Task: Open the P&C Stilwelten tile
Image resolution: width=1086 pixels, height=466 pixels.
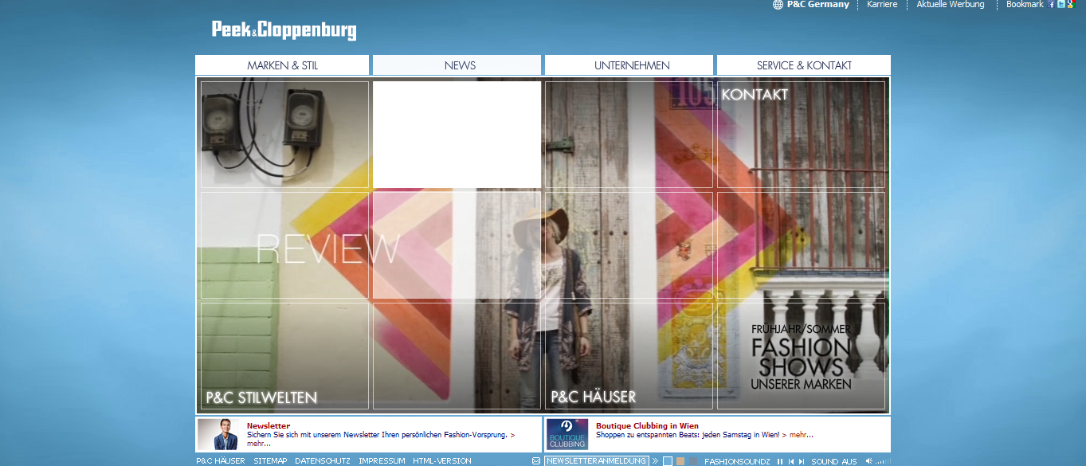Action: coord(284,355)
